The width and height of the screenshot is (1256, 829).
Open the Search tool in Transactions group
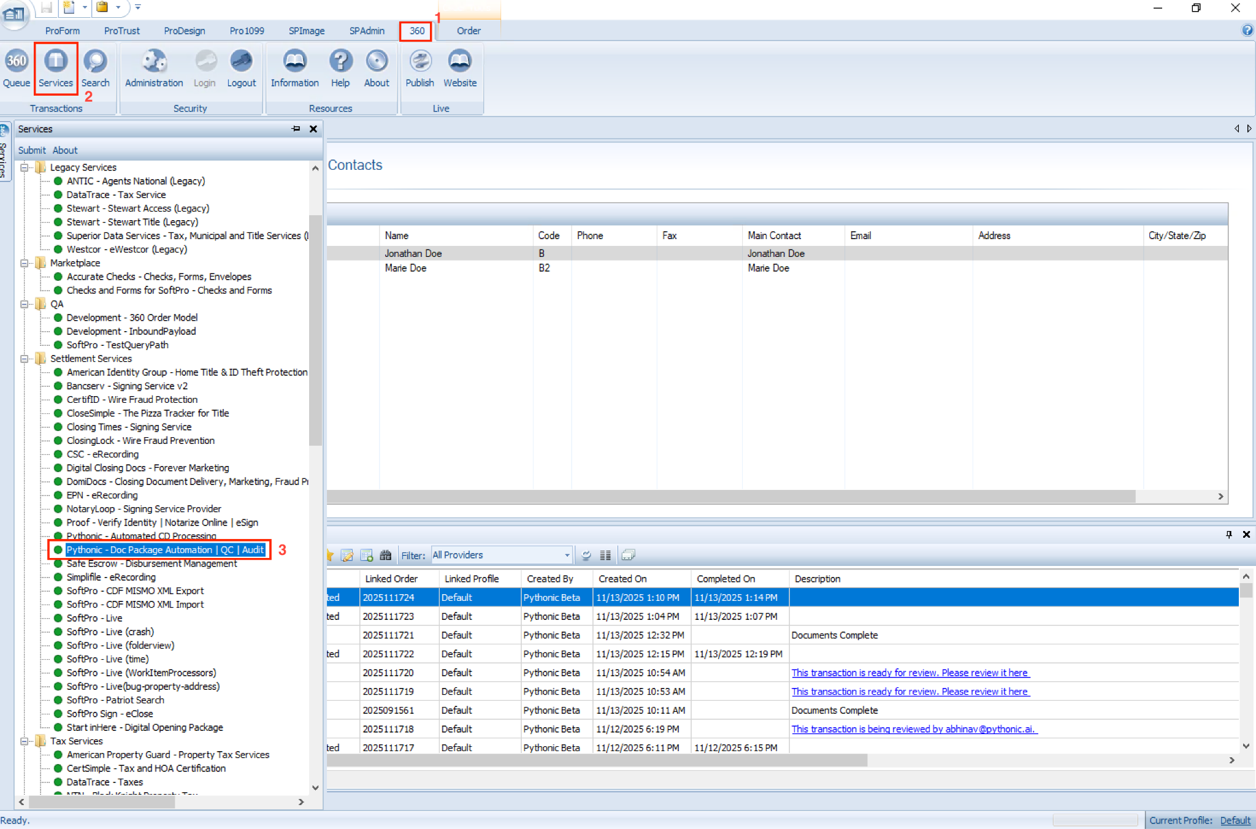click(95, 68)
